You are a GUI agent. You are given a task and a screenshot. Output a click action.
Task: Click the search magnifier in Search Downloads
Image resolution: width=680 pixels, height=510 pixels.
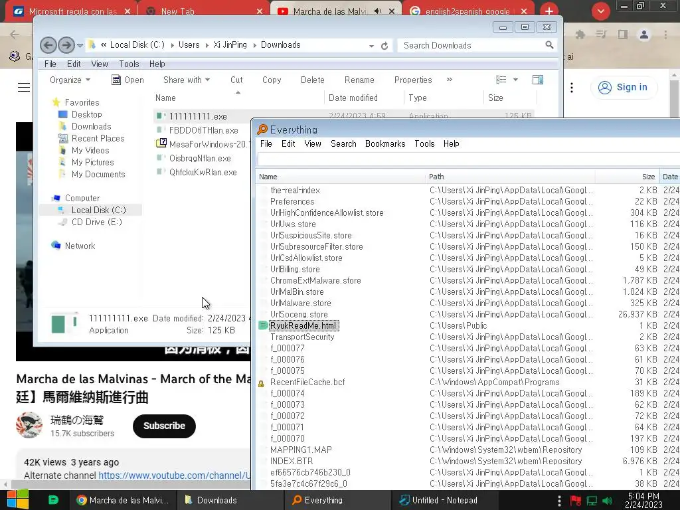549,45
